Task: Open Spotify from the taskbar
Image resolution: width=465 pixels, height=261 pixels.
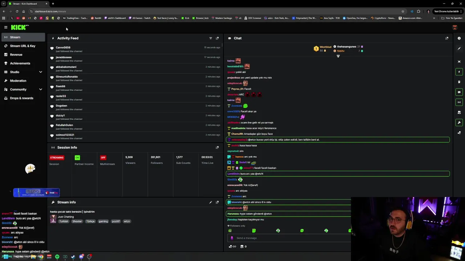Action: coord(57,257)
